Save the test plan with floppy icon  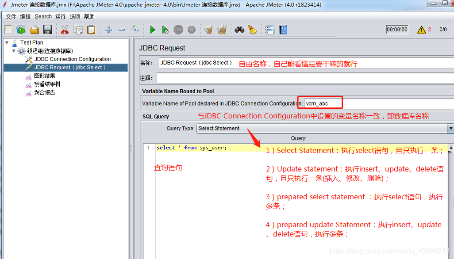click(47, 30)
